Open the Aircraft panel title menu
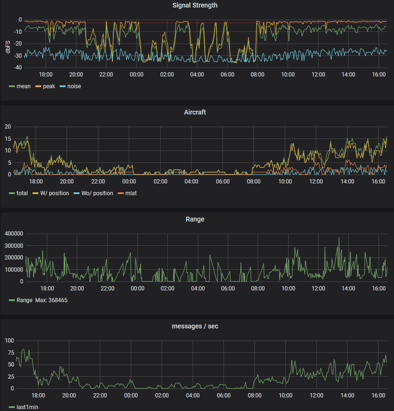Screen dimensions: 394x411 coord(195,113)
